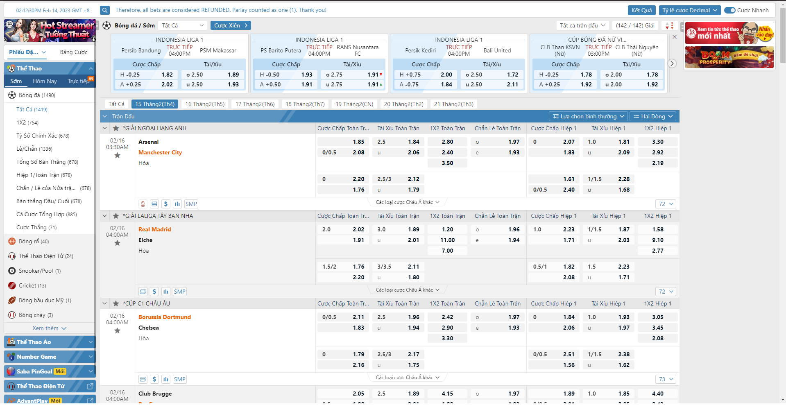The image size is (786, 405).
Task: Click the sort order icon beside league count
Action: (x=669, y=25)
